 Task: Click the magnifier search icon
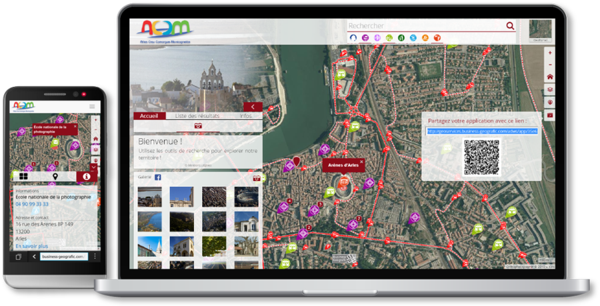pyautogui.click(x=510, y=26)
